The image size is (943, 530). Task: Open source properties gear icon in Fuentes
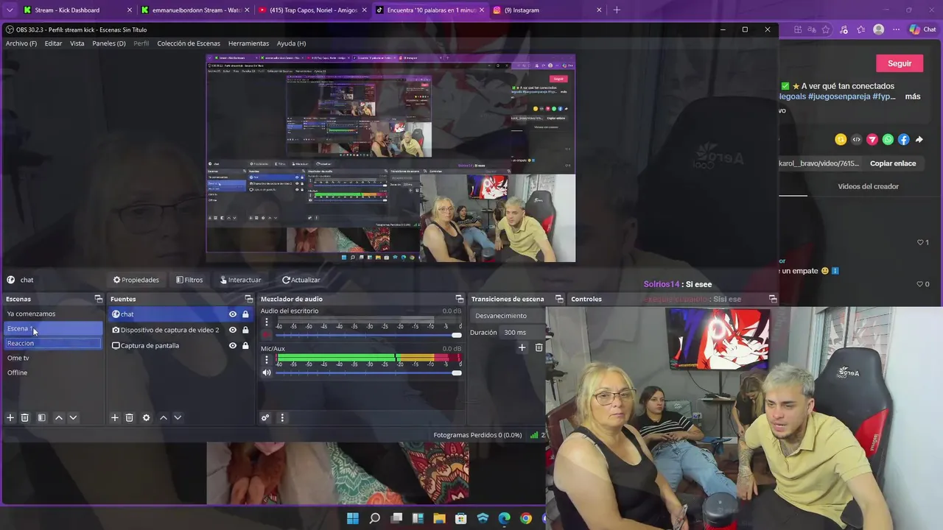click(x=146, y=417)
